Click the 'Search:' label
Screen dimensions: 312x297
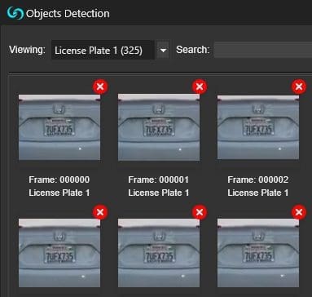coord(192,50)
